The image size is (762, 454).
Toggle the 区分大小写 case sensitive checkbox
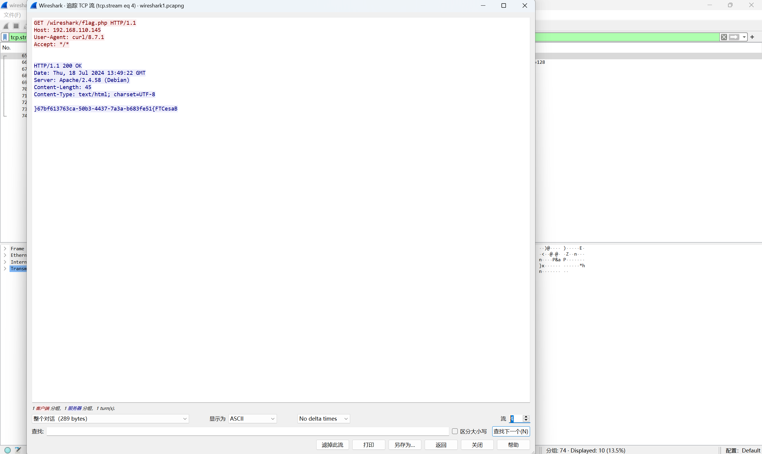click(455, 431)
